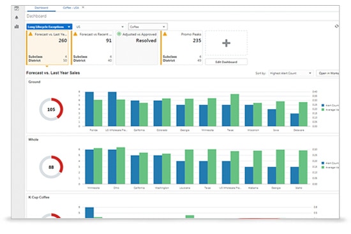Open the notifications bell in sidebar
Viewport: 351px width, 234px height.
(x=17, y=17)
